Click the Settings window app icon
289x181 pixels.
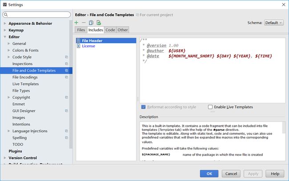point(5,4)
